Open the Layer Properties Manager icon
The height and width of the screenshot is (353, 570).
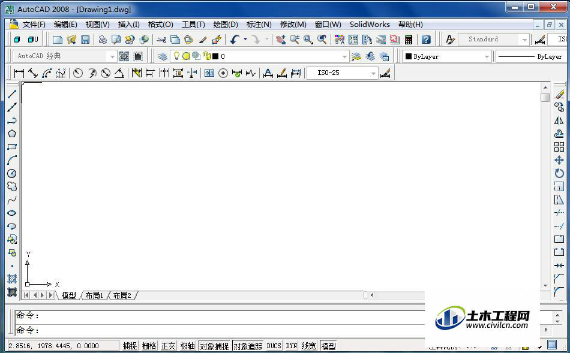point(162,56)
